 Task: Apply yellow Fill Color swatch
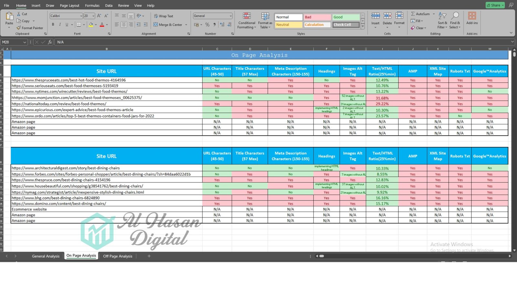(91, 24)
